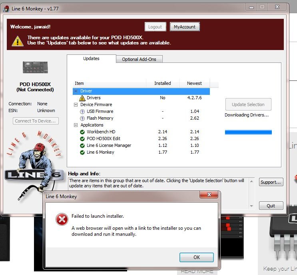
Task: Click the question mark icon next to Flash Memory
Action: coord(82,118)
